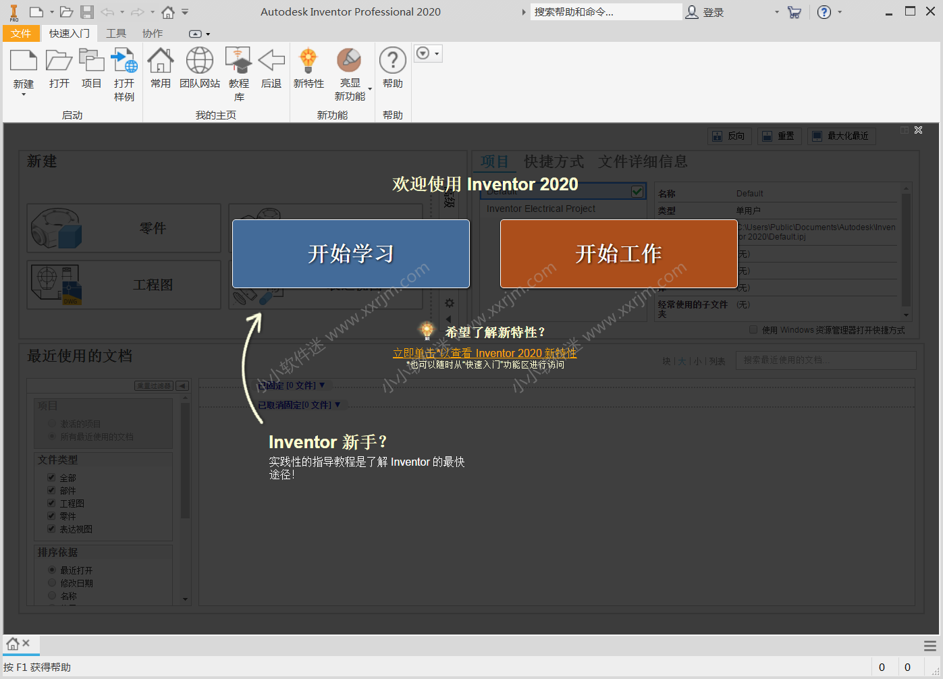Screen dimensions: 943x679
Task: Toggle the 部件 file type checkbox
Action: coord(51,490)
